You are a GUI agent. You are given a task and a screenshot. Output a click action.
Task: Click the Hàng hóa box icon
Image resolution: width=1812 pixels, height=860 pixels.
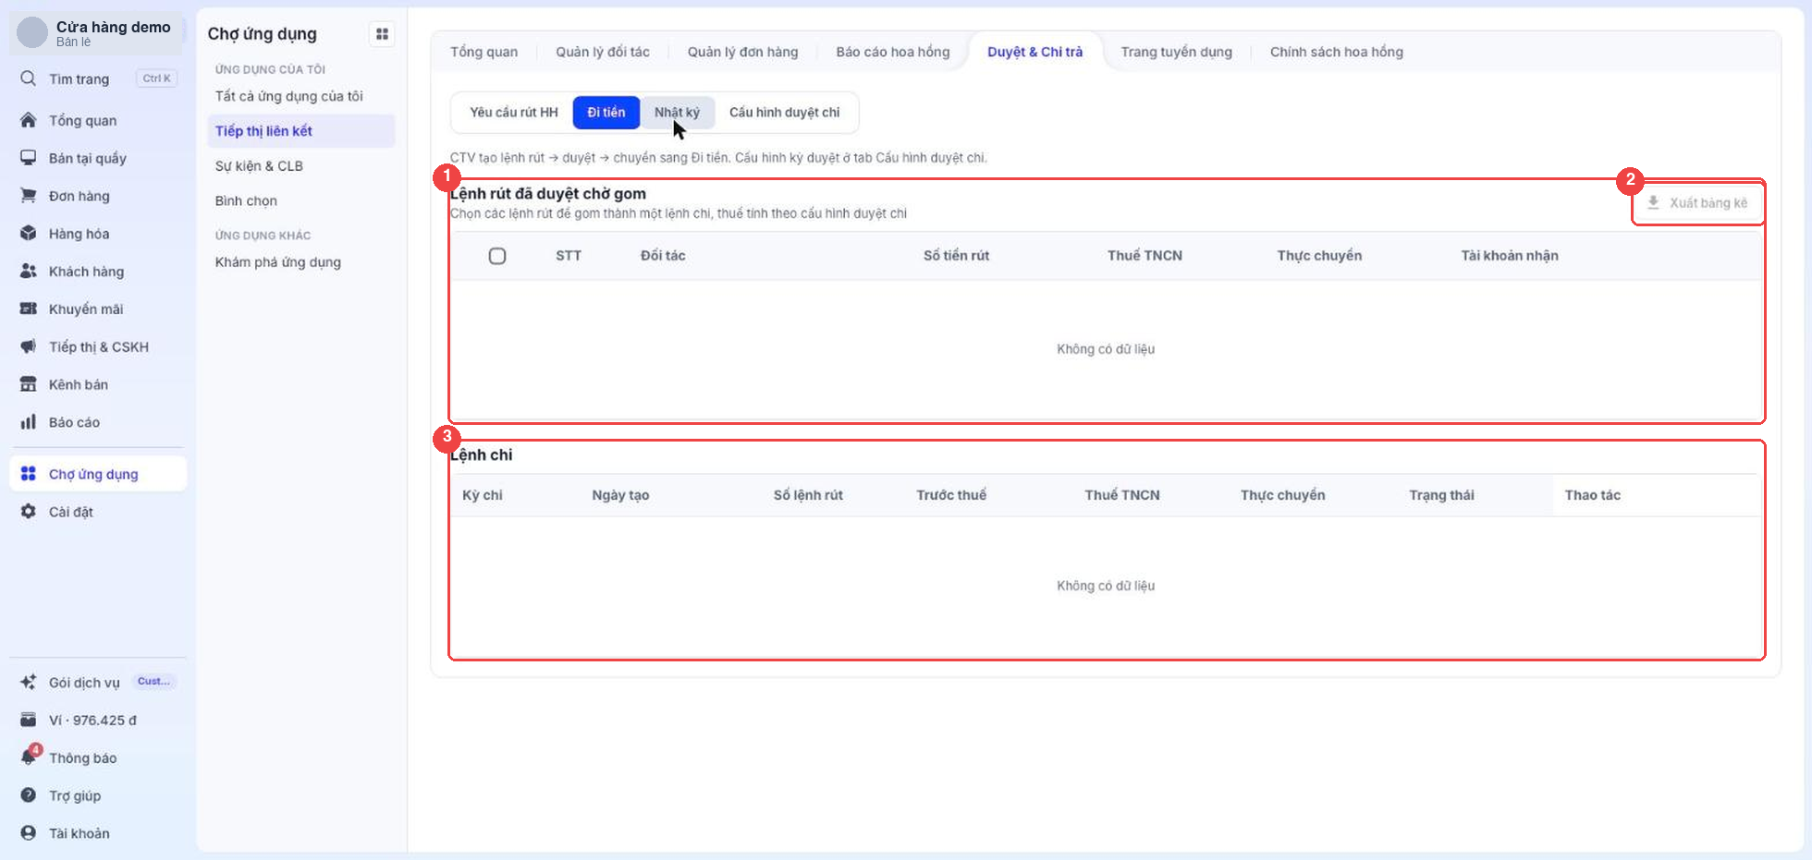(29, 234)
